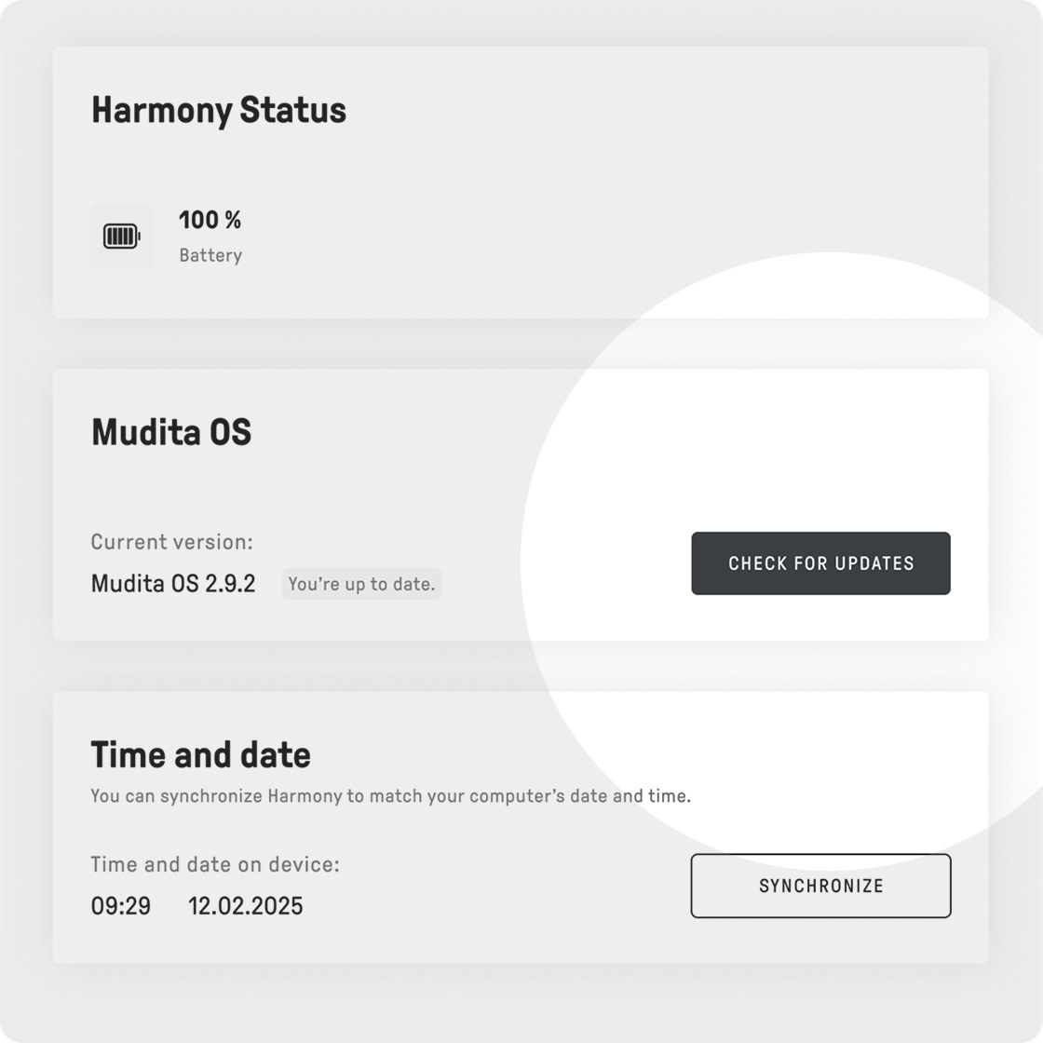Viewport: 1043px width, 1043px height.
Task: Select the Harmony Status heading
Action: [219, 110]
